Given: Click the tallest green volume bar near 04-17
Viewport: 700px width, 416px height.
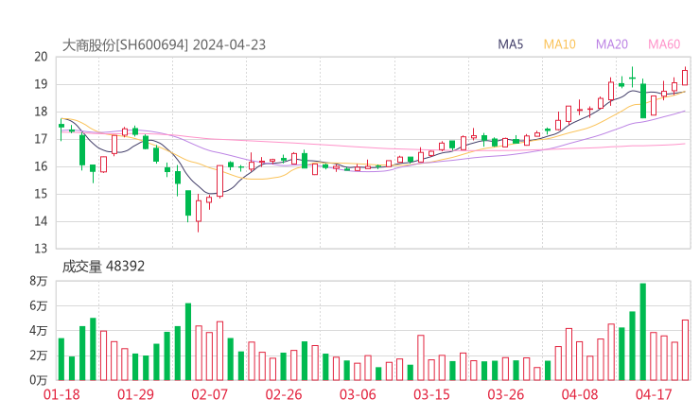Looking at the screenshot, I should point(643,332).
